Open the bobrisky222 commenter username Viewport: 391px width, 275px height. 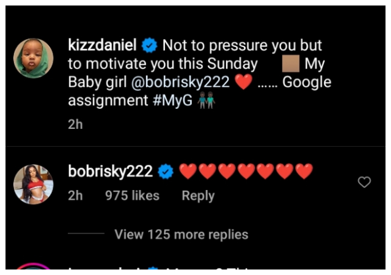pos(111,172)
